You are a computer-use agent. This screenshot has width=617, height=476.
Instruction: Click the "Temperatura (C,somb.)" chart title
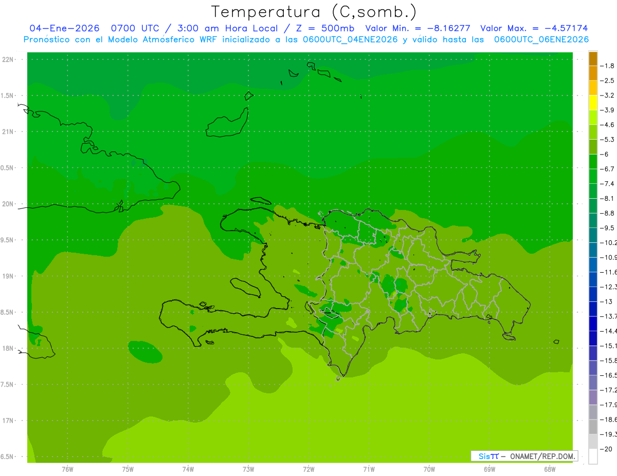coord(314,12)
